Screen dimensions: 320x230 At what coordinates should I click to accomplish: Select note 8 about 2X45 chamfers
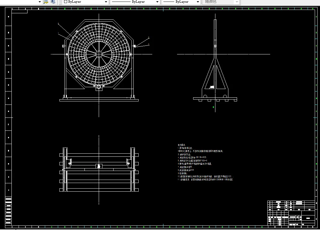pos(186,170)
